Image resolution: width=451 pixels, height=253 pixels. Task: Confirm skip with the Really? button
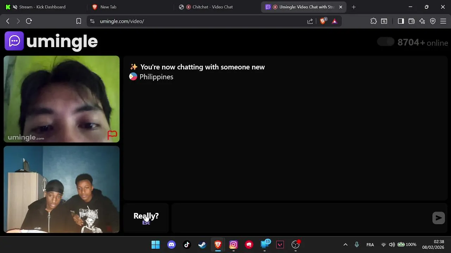click(146, 218)
